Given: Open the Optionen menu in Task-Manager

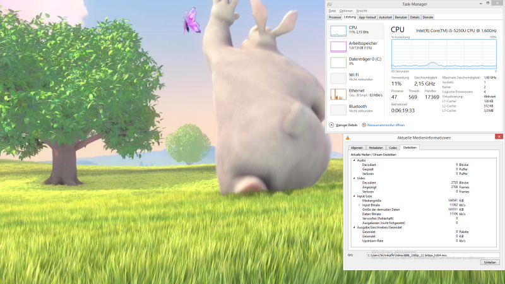Looking at the screenshot, I should [x=346, y=11].
